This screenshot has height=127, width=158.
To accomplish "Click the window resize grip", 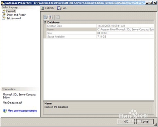I will (x=156, y=125).
